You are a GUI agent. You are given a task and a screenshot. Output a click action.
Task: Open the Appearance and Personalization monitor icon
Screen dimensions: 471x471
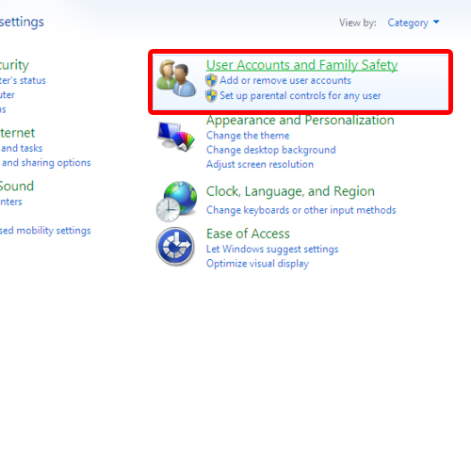(x=176, y=137)
